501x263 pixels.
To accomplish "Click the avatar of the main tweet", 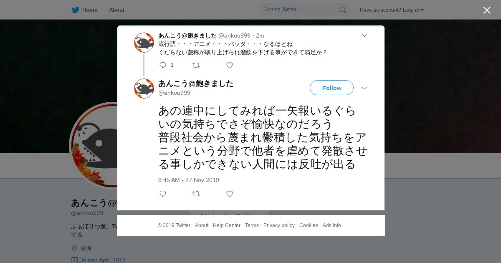I will [x=144, y=89].
